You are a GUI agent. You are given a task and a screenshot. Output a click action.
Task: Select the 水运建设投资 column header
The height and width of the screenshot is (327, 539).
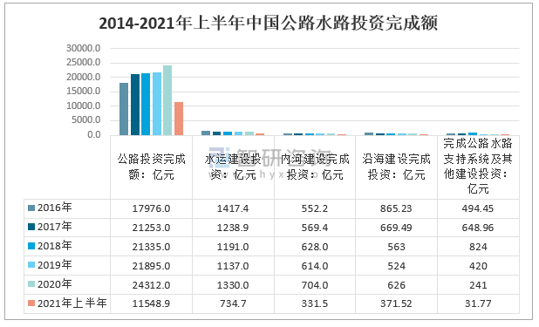pyautogui.click(x=233, y=167)
